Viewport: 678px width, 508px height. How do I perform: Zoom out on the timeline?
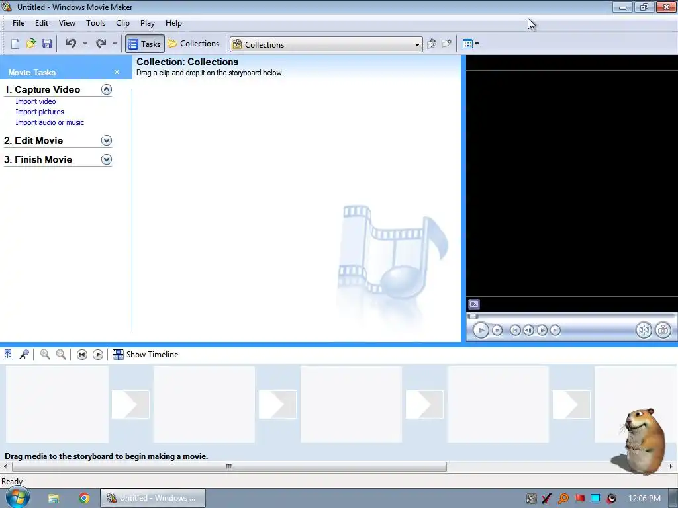(x=62, y=355)
